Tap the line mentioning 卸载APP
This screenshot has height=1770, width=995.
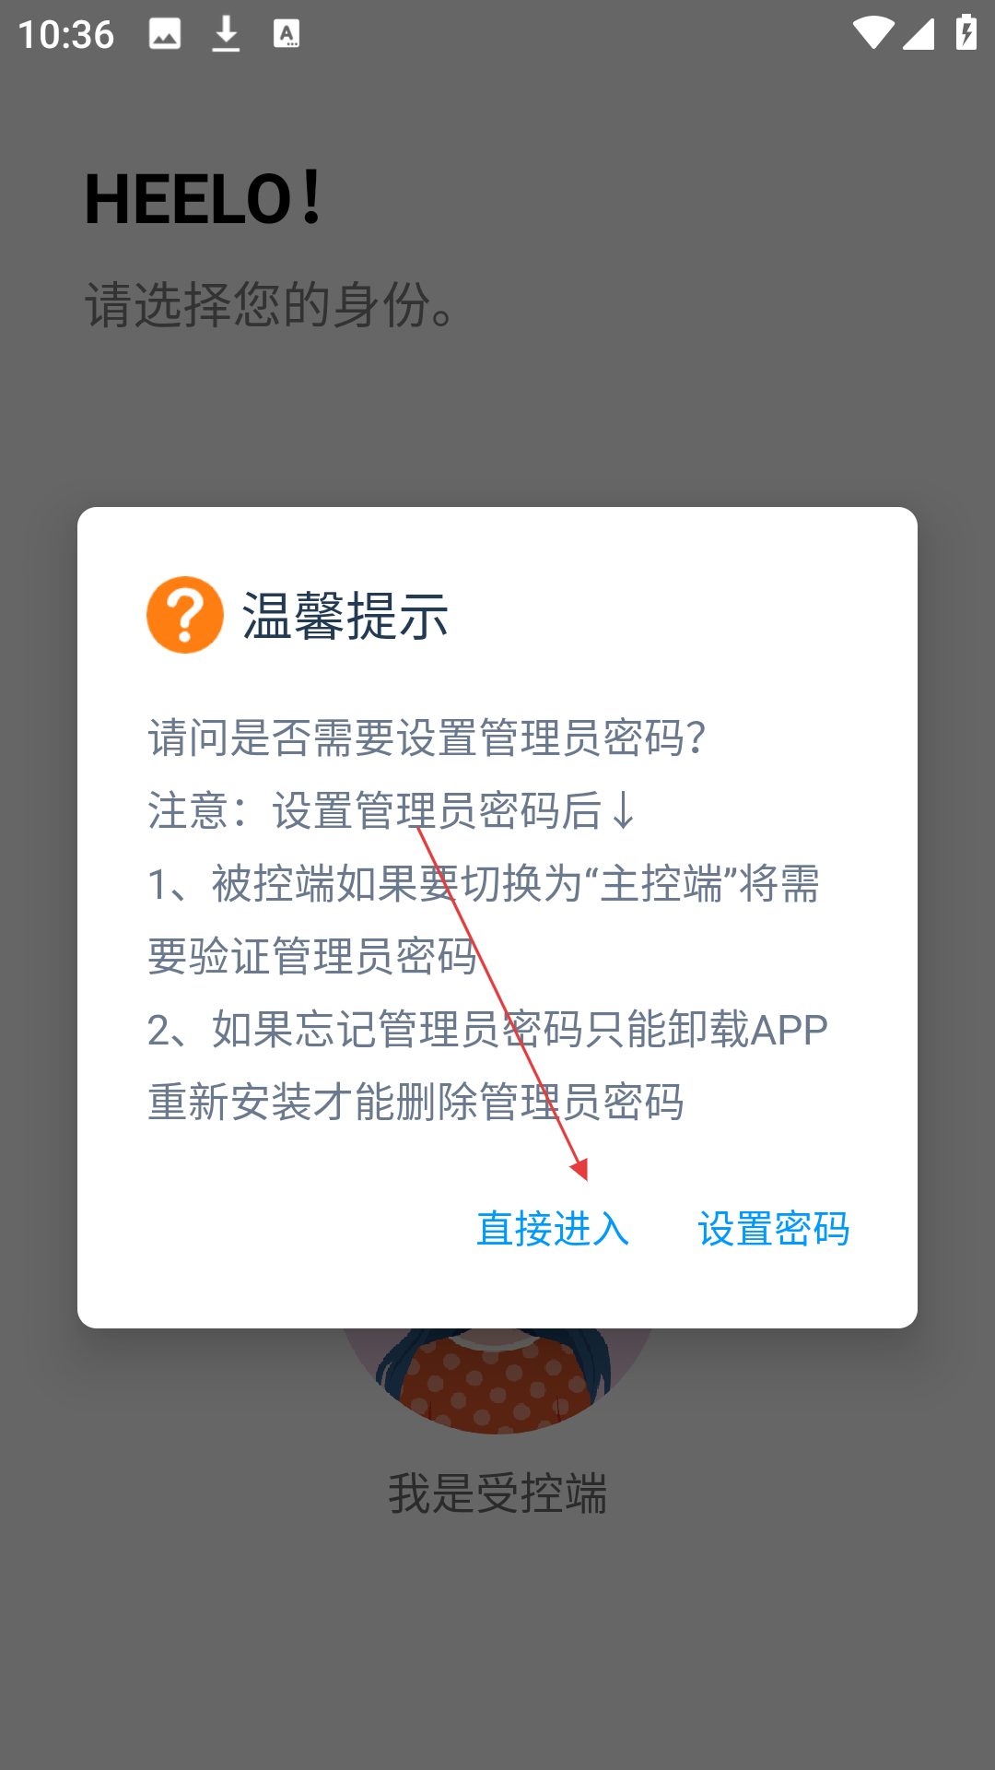pyautogui.click(x=488, y=1030)
